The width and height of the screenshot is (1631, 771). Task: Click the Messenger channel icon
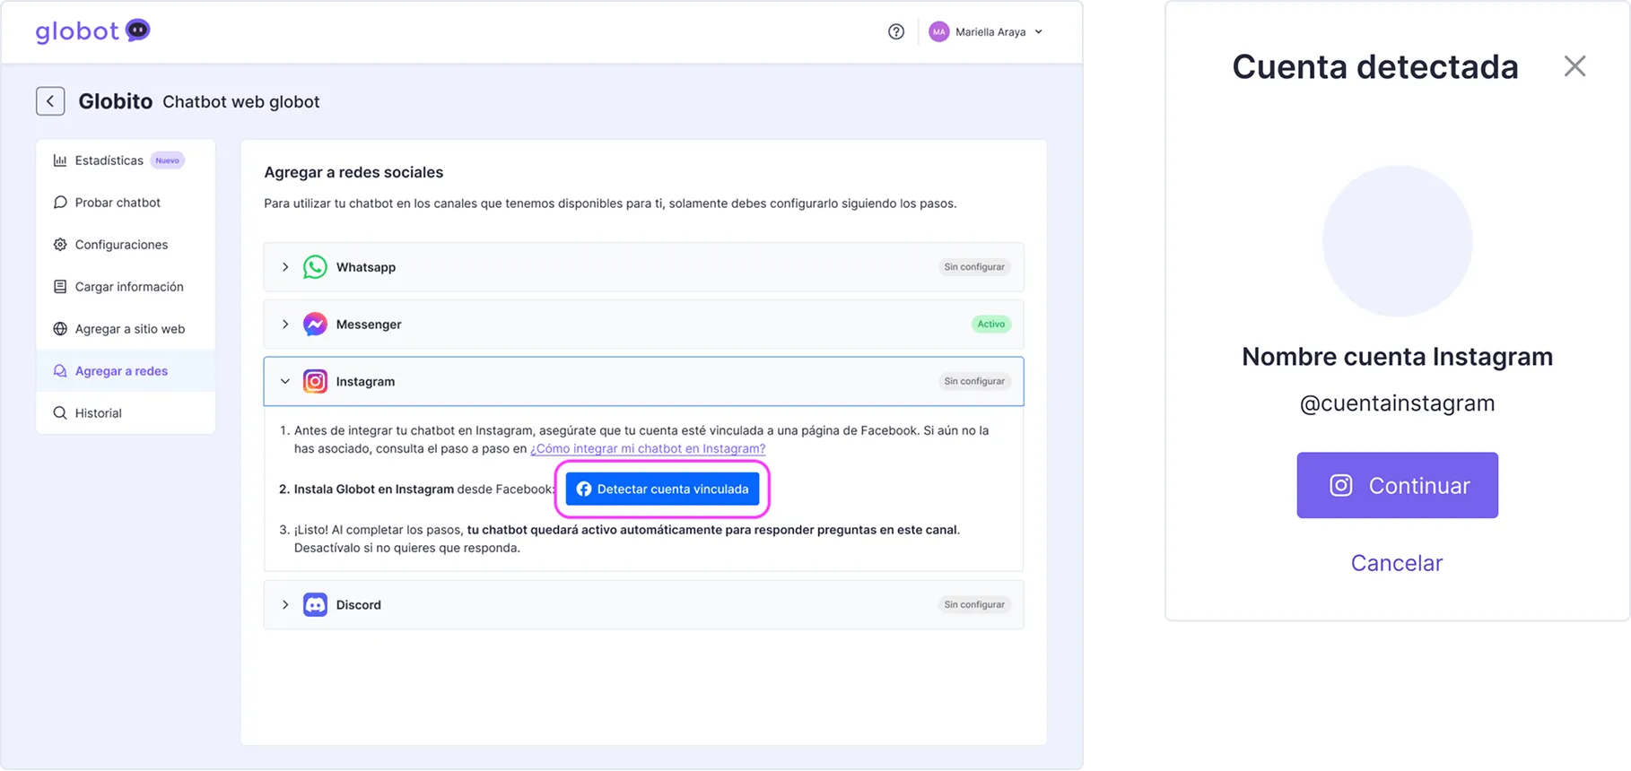tap(315, 325)
